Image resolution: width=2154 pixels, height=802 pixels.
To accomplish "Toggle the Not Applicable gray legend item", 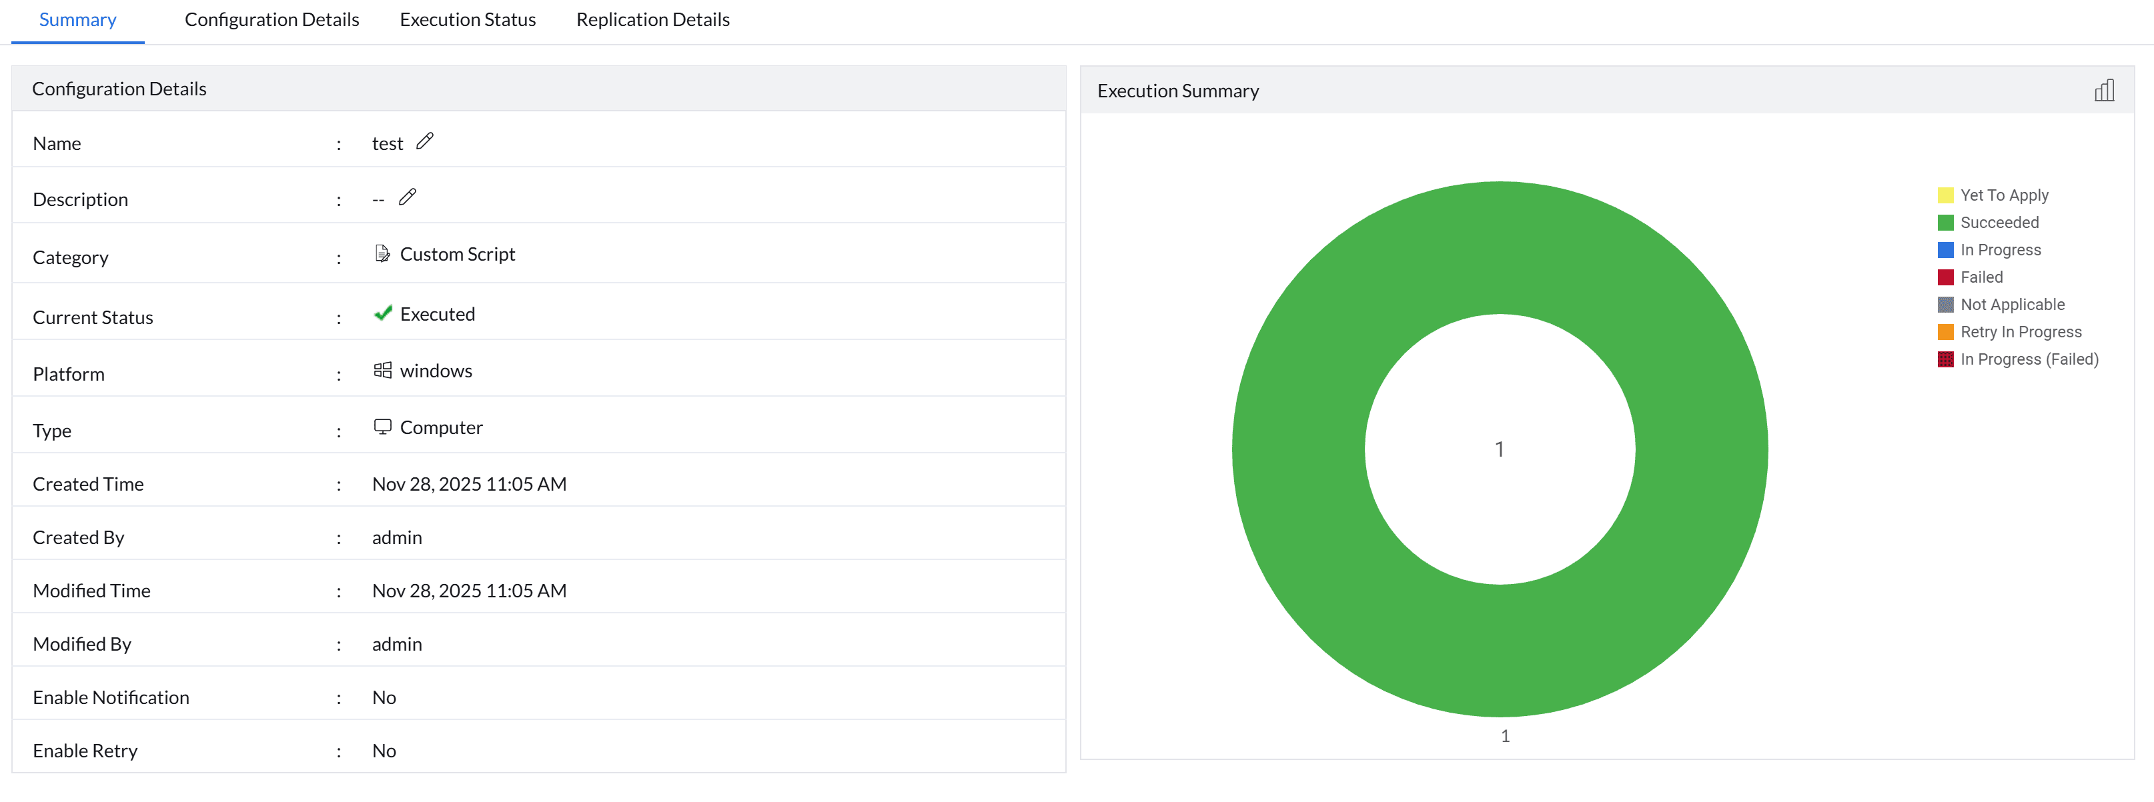I will coord(2011,304).
